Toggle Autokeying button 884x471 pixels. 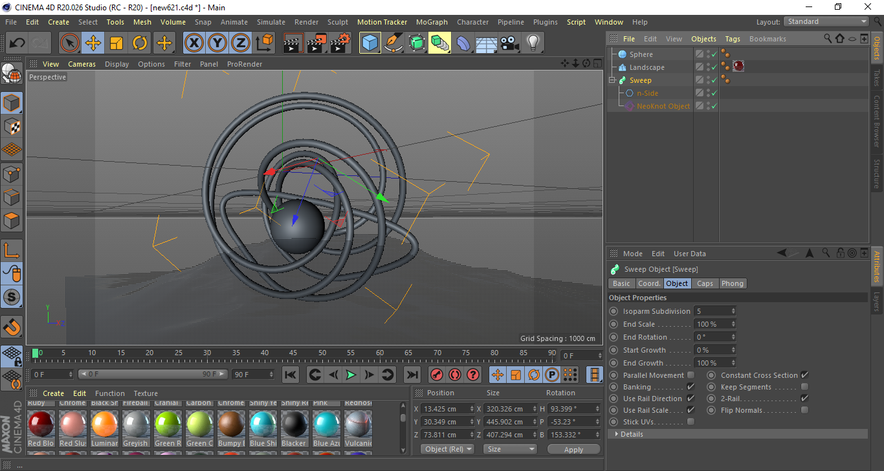[x=455, y=375]
